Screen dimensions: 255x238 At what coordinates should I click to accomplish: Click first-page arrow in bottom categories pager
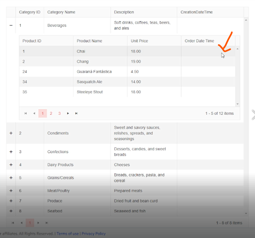(x=13, y=223)
